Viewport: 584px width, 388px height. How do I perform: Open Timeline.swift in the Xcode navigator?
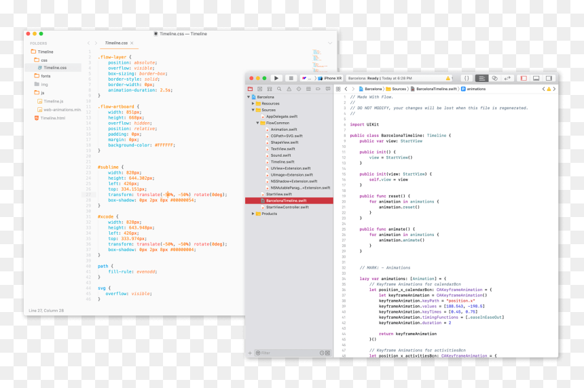click(280, 162)
